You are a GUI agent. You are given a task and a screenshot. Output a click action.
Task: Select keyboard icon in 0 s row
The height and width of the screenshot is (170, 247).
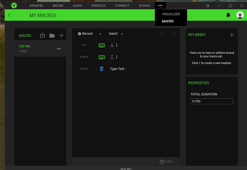pos(102,45)
